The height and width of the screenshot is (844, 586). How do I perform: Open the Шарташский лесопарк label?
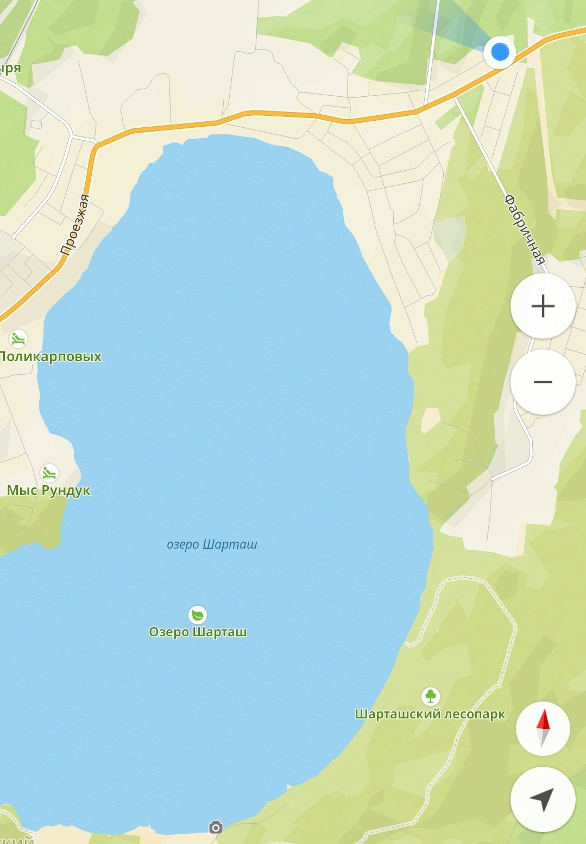click(430, 714)
